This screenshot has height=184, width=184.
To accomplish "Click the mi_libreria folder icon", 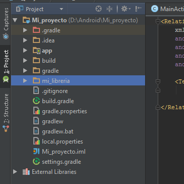I will pos(36,81).
